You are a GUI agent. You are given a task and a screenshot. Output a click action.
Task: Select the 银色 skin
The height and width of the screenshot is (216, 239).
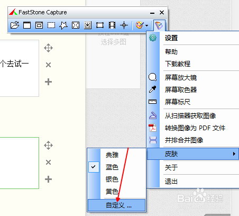coord(116,179)
